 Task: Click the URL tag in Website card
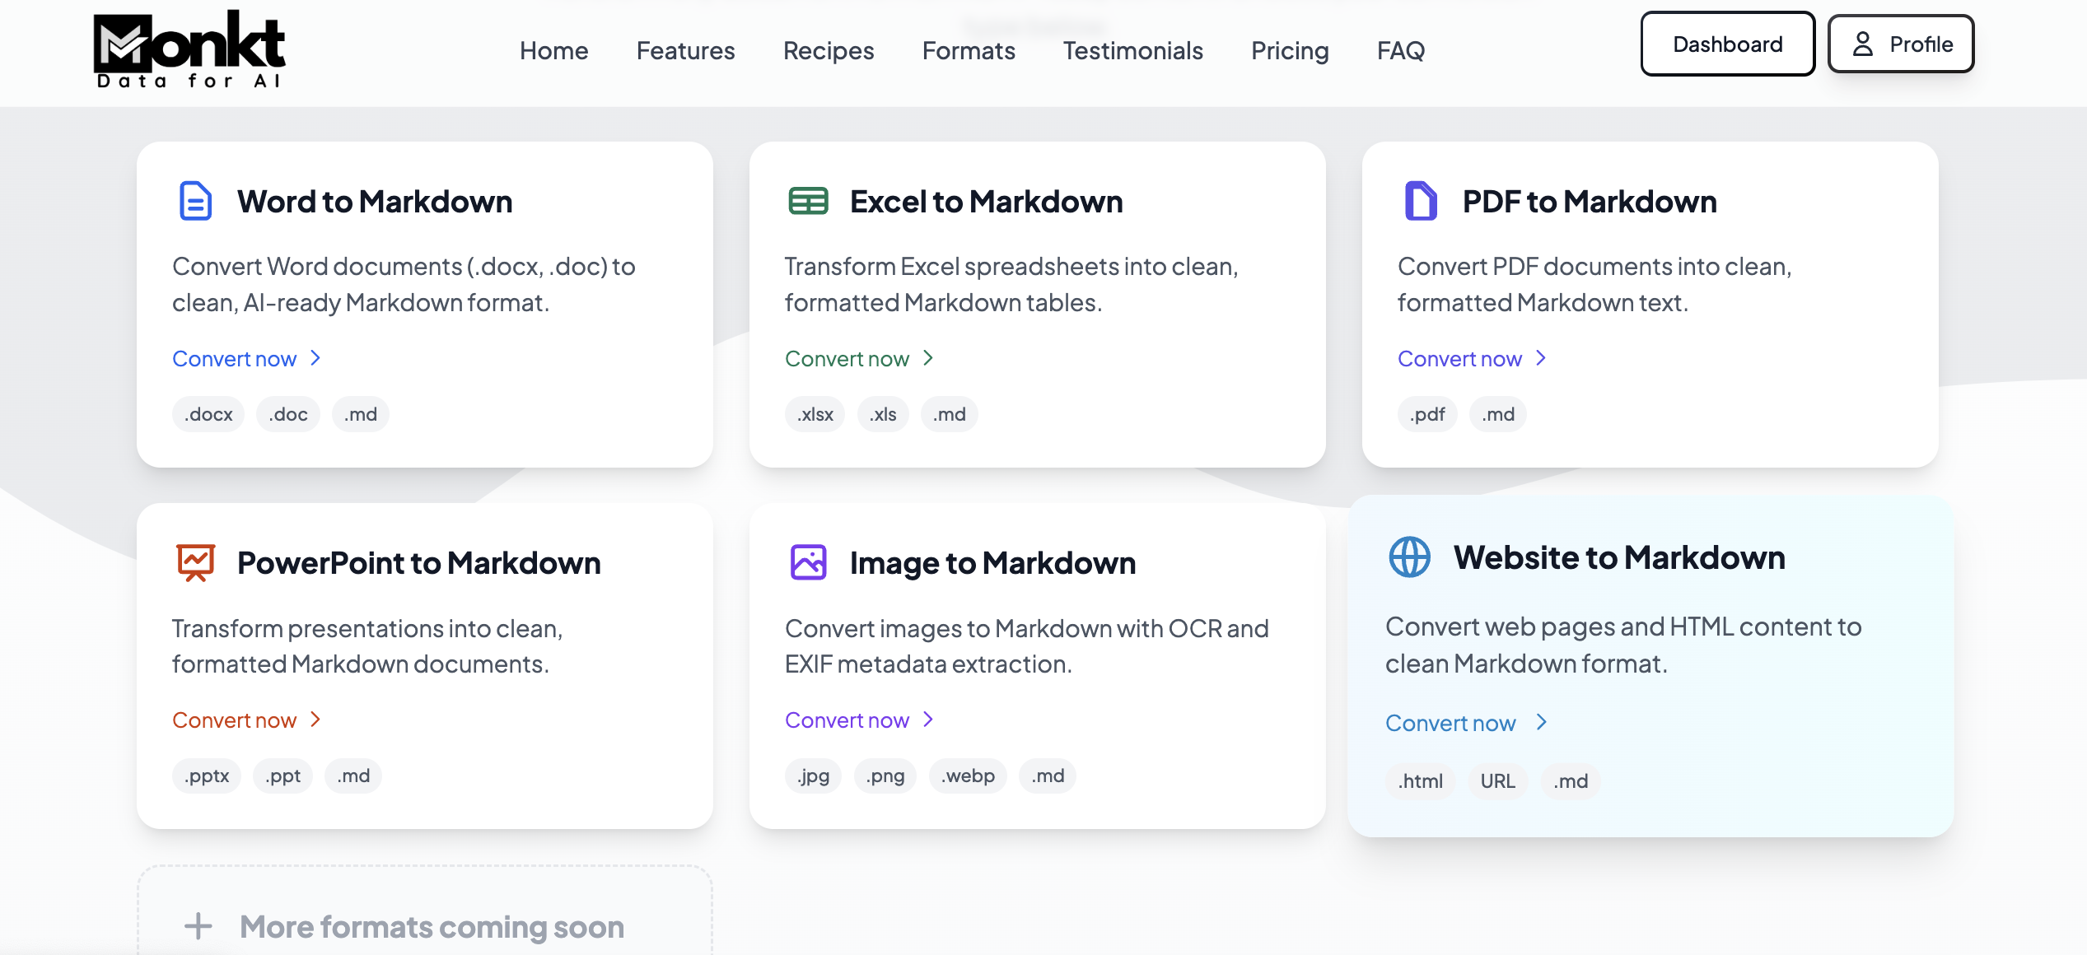[1497, 780]
